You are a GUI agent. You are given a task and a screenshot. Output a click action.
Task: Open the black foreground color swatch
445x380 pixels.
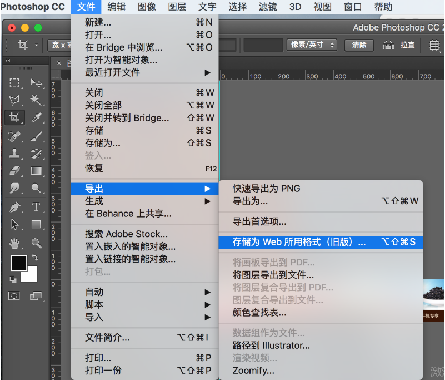click(x=18, y=263)
